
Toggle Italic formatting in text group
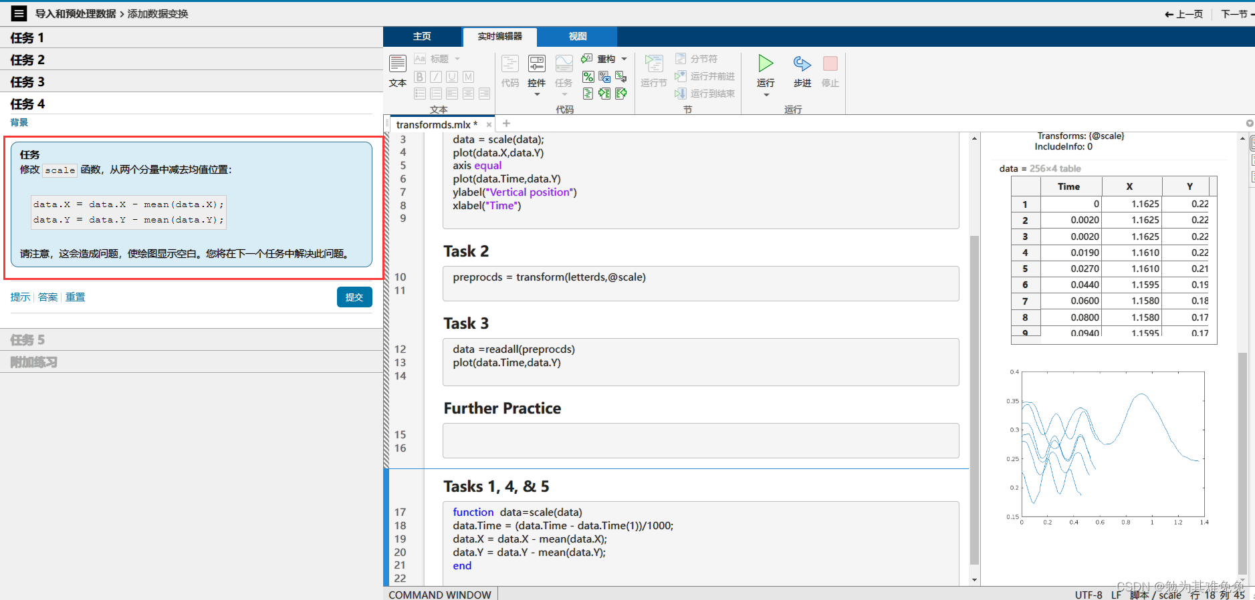(436, 77)
